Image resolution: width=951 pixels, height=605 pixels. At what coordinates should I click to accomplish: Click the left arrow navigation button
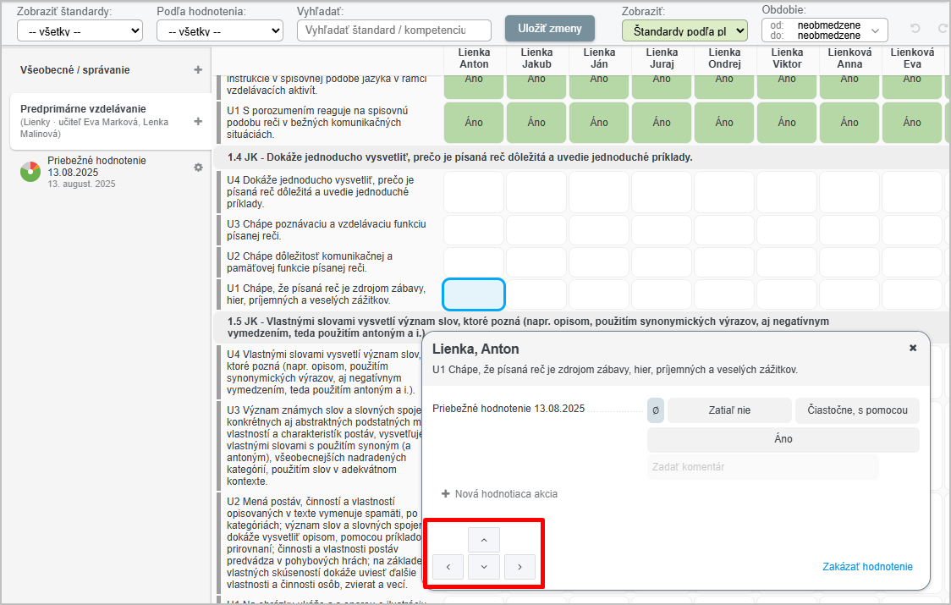point(448,567)
